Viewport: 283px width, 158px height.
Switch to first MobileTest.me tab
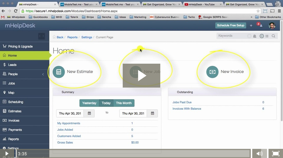click(x=79, y=4)
